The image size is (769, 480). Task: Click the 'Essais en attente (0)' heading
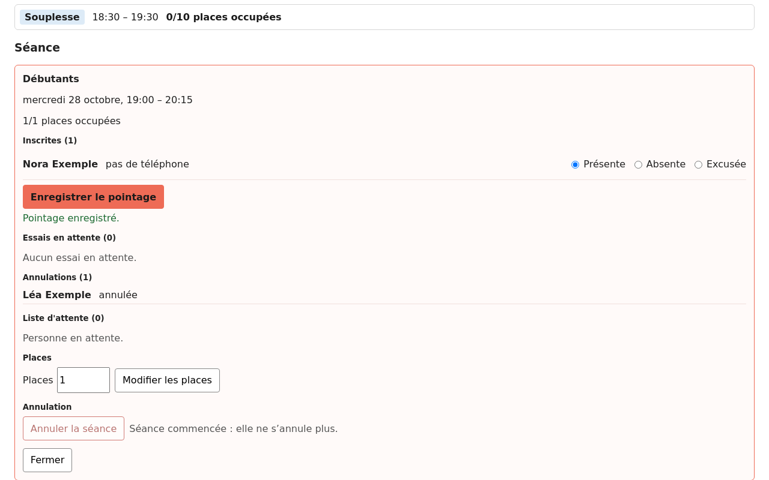69,238
